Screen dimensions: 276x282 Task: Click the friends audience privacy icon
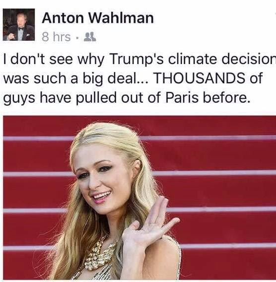coord(90,37)
